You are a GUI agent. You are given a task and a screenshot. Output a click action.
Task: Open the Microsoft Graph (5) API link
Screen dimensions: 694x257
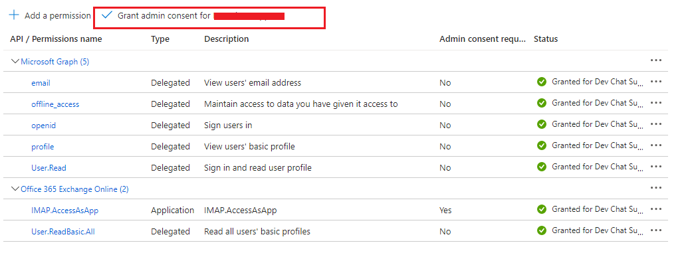coord(55,62)
